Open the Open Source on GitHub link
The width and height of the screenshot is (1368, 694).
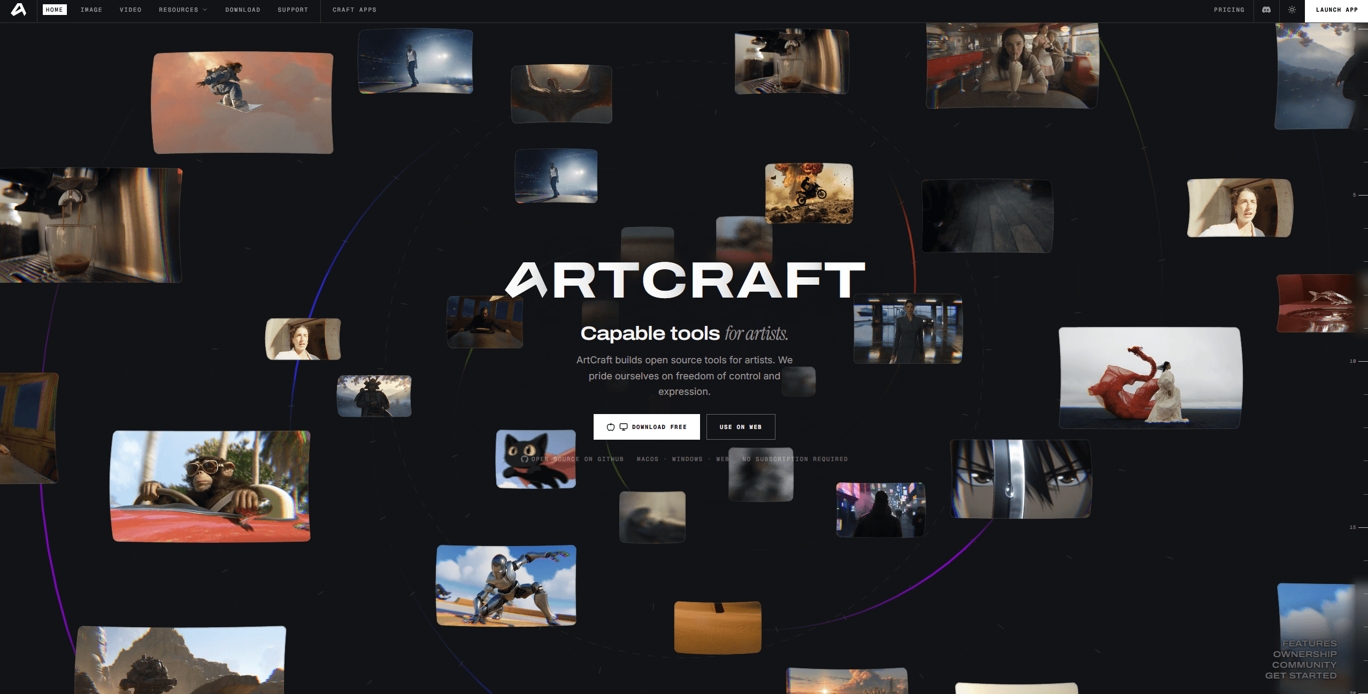pyautogui.click(x=572, y=459)
